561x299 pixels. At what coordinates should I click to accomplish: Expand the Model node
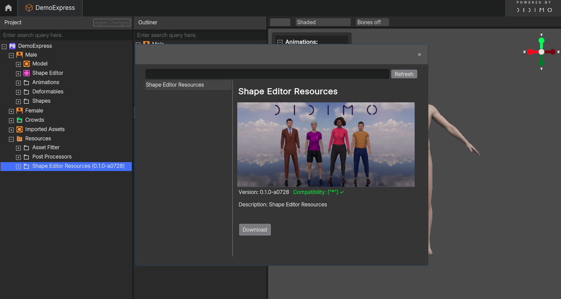pyautogui.click(x=18, y=64)
